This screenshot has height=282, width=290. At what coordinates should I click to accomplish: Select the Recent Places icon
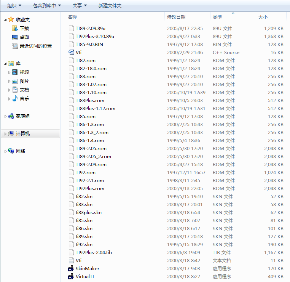(15, 46)
